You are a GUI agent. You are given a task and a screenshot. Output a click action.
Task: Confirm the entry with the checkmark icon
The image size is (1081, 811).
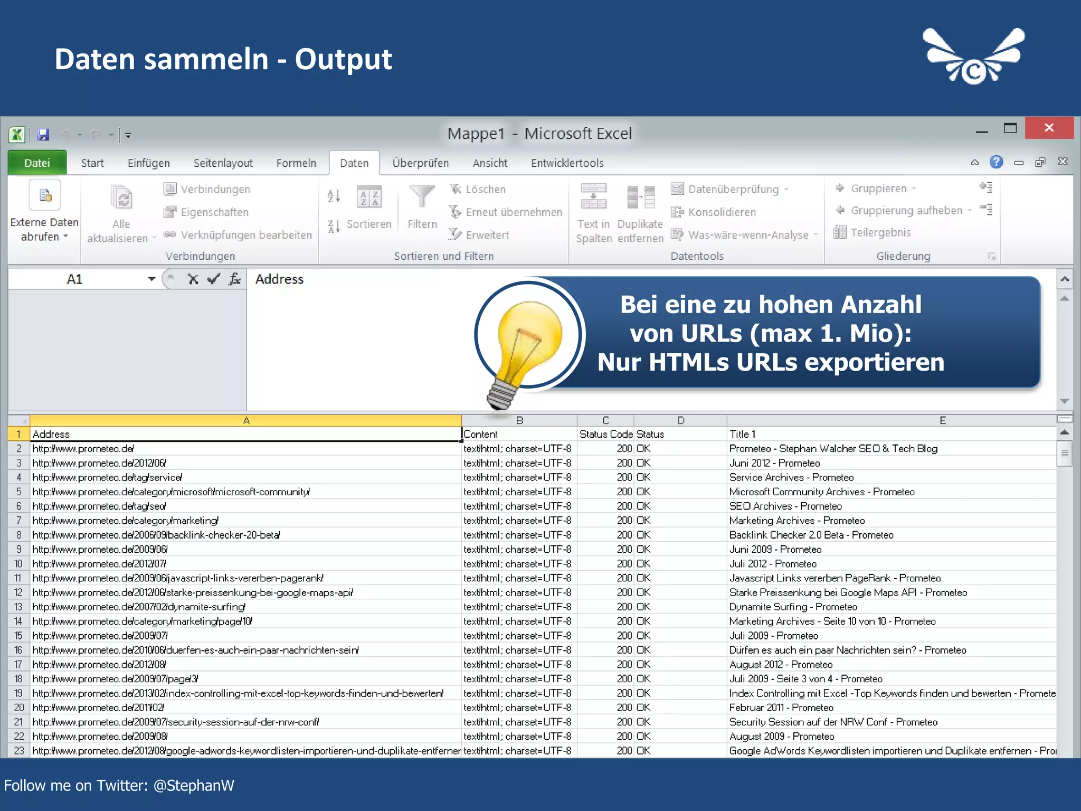213,279
